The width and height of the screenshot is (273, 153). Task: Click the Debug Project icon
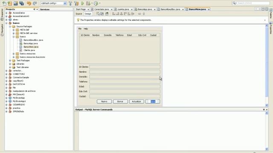pyautogui.click(x=88, y=3)
